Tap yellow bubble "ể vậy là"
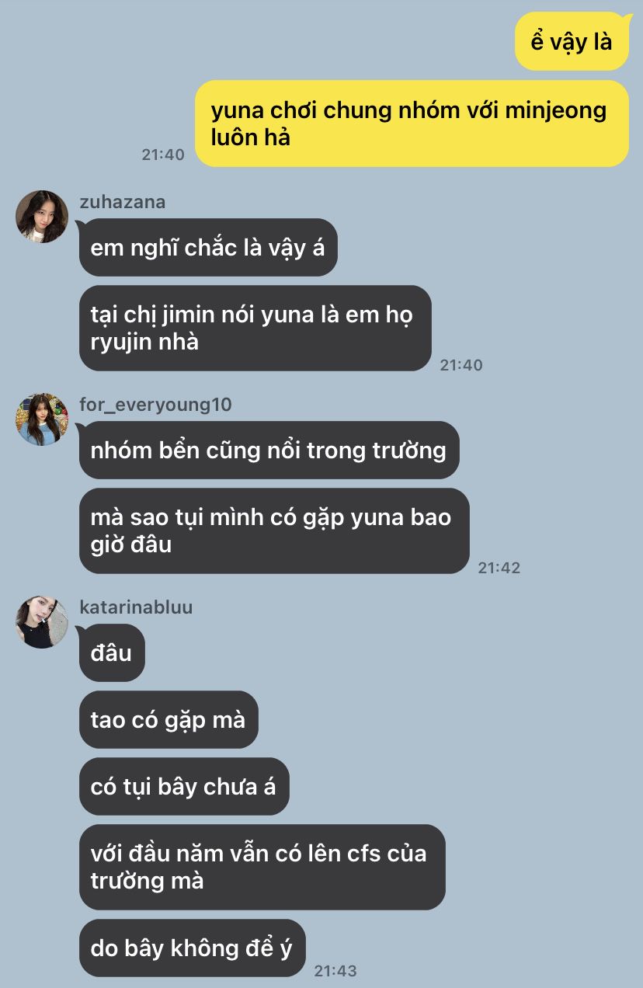This screenshot has width=643, height=988. point(572,41)
